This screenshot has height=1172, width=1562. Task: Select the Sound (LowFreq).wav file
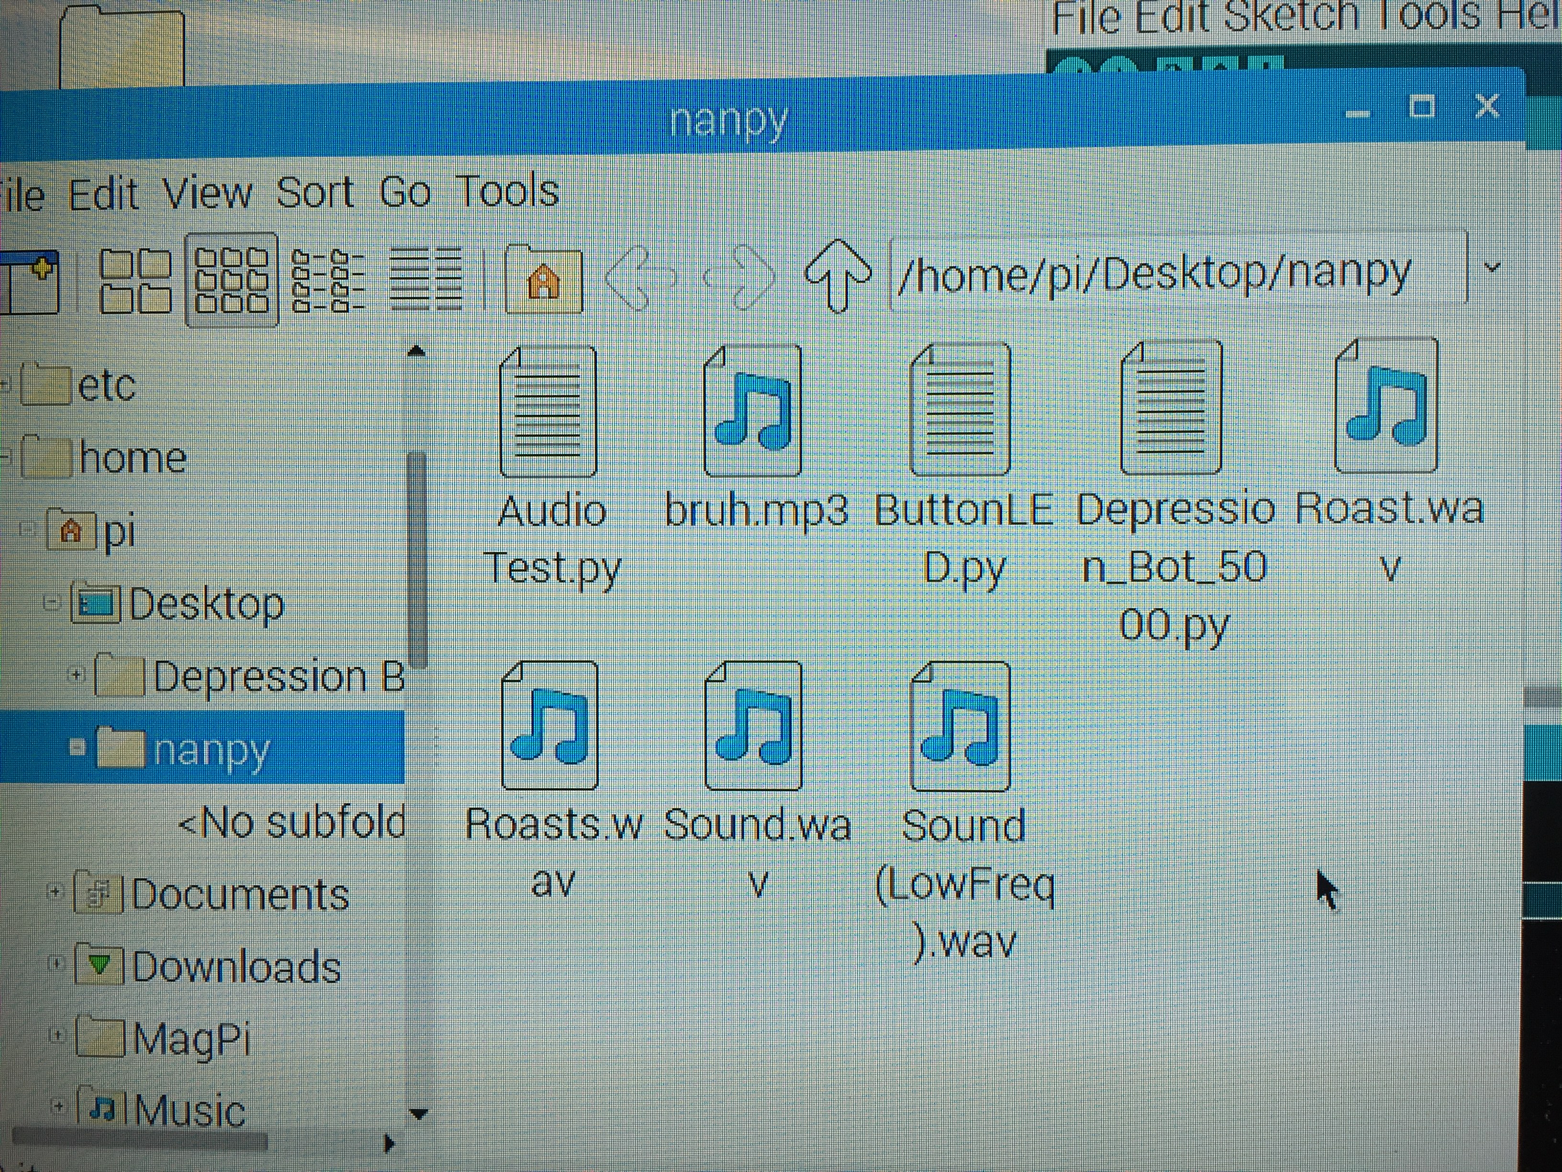tap(961, 726)
